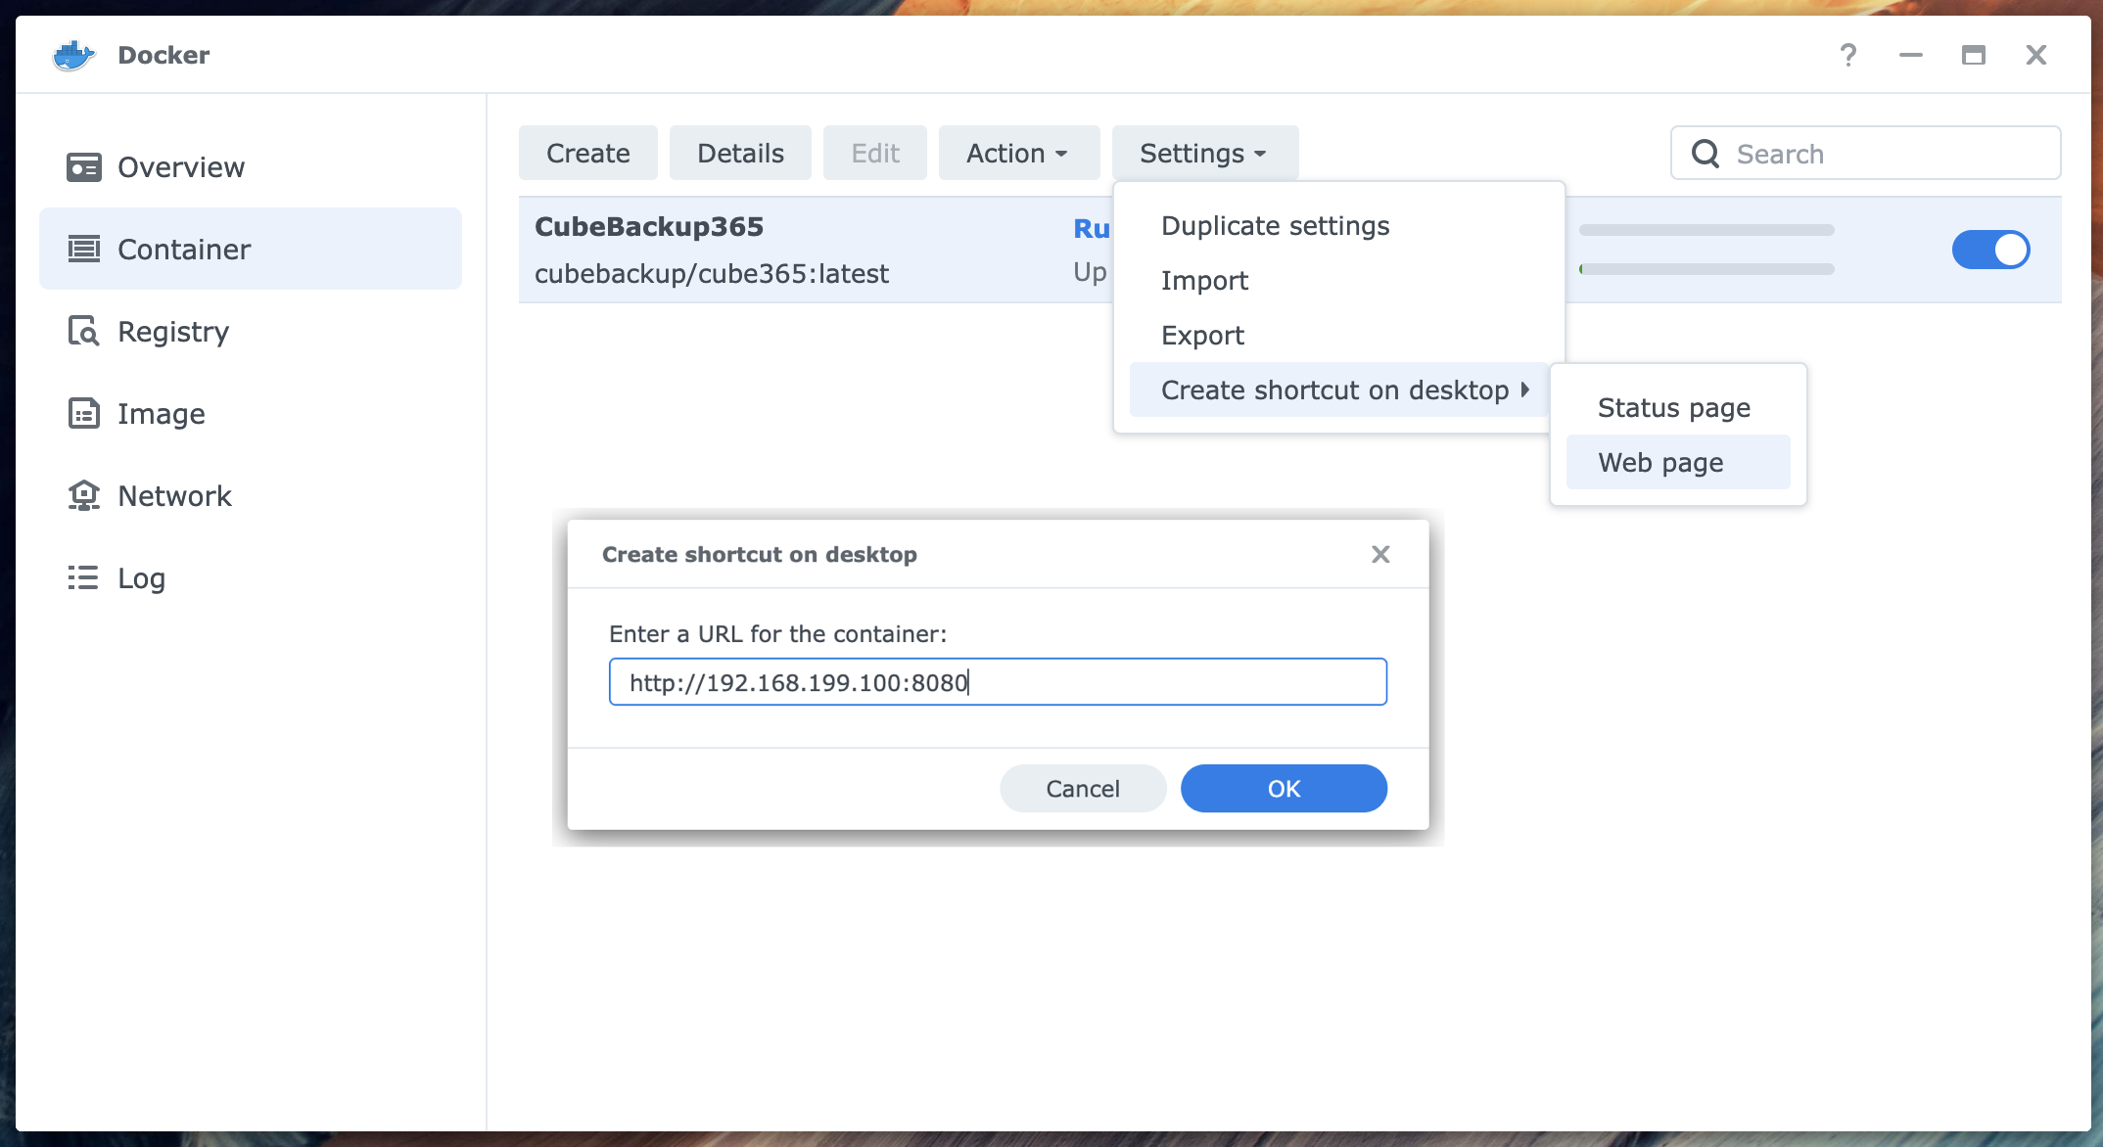Click the disabled Edit button
Screen dimensions: 2103x1147
pyautogui.click(x=875, y=153)
